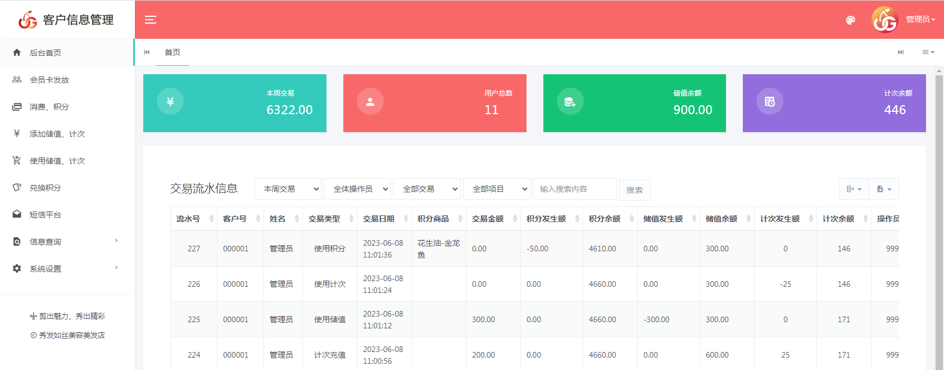Click 计次充值 cell in row 224

[330, 355]
